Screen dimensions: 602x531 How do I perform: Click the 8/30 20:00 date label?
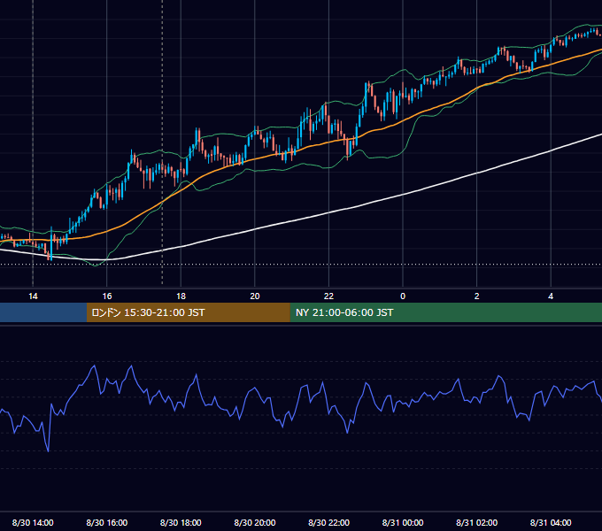[x=255, y=522]
